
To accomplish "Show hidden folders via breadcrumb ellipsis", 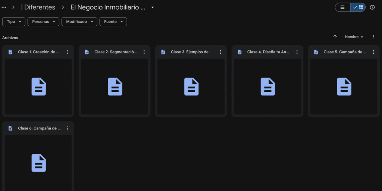I will 4,7.
